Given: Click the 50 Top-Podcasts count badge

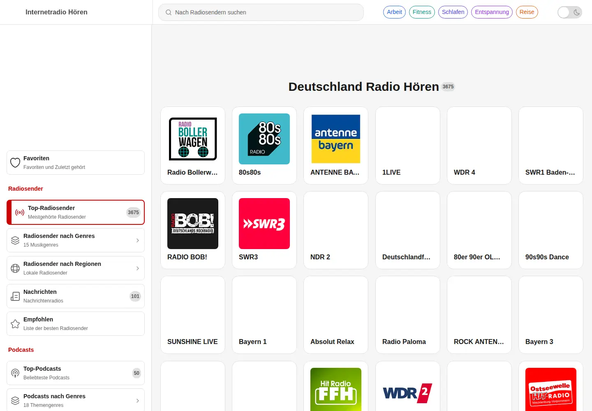Looking at the screenshot, I should 136,373.
